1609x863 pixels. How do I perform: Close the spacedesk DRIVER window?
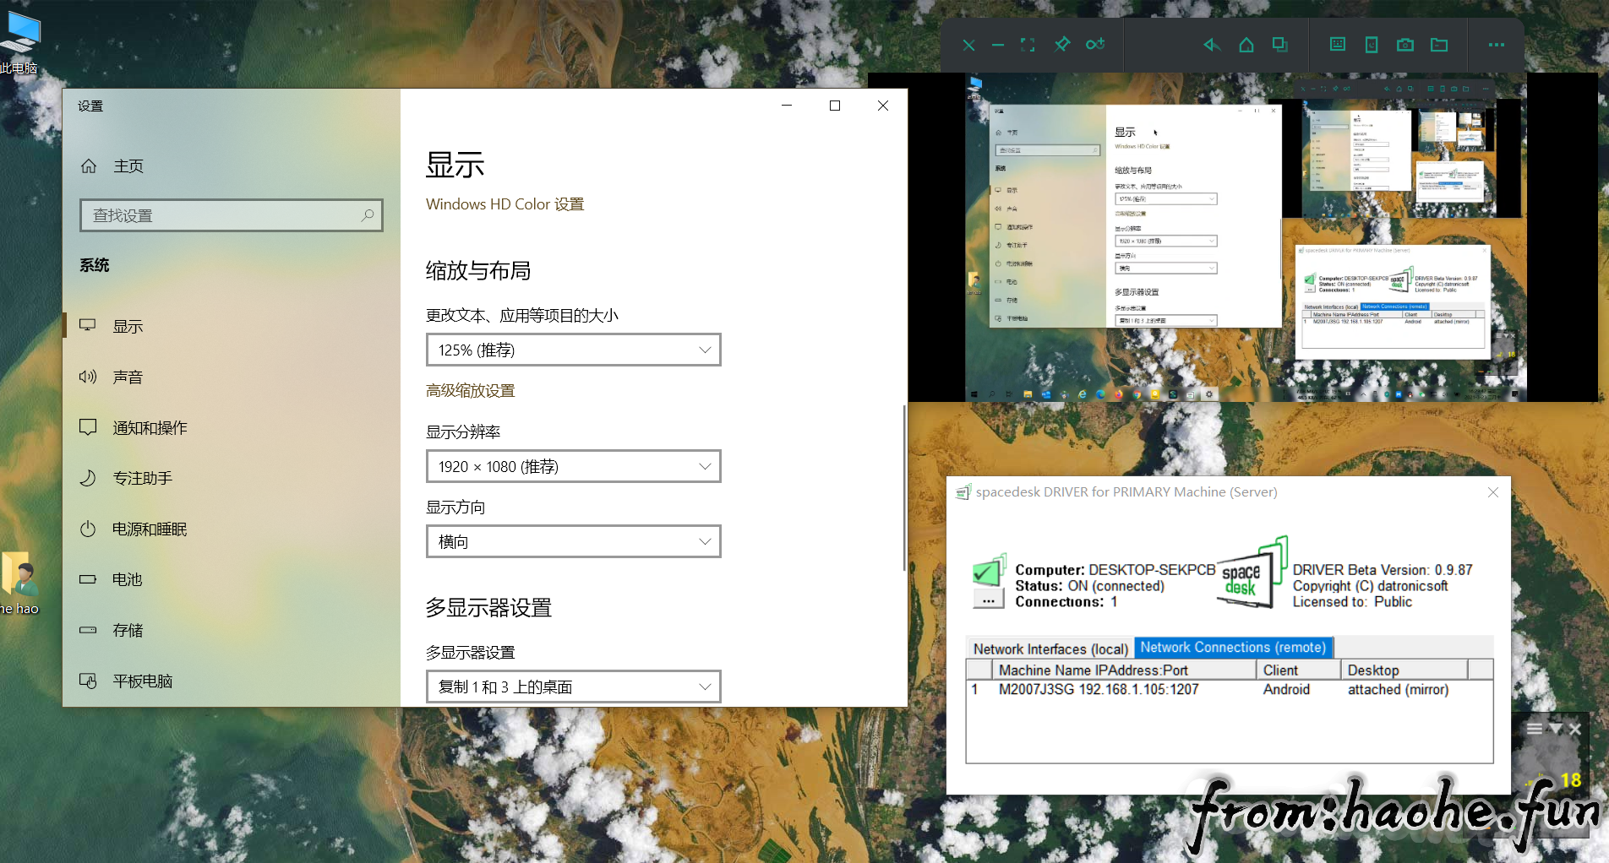coord(1493,492)
